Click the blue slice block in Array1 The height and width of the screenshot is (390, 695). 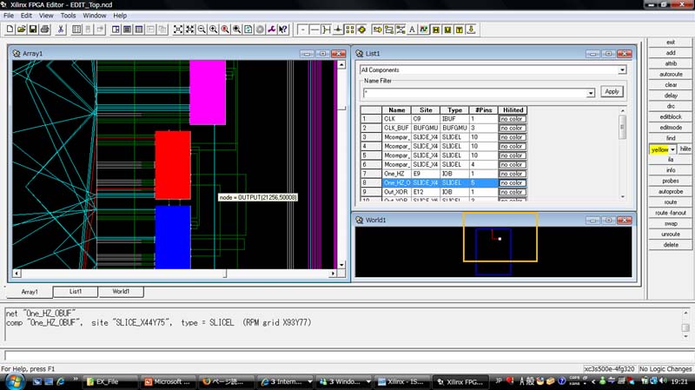tap(173, 237)
